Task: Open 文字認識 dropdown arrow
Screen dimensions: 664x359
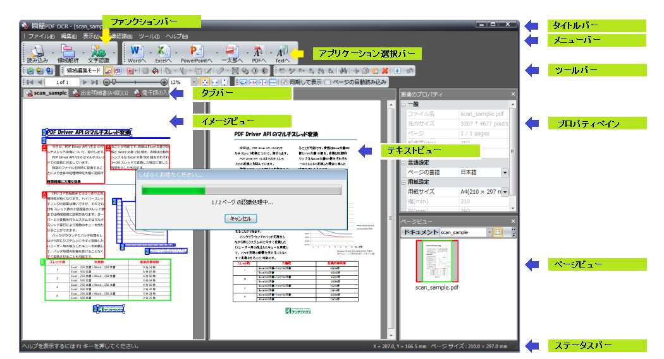Action: pyautogui.click(x=114, y=54)
